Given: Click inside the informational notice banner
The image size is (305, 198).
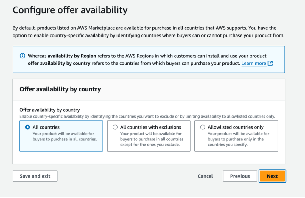Looking at the screenshot, I should coord(149,59).
